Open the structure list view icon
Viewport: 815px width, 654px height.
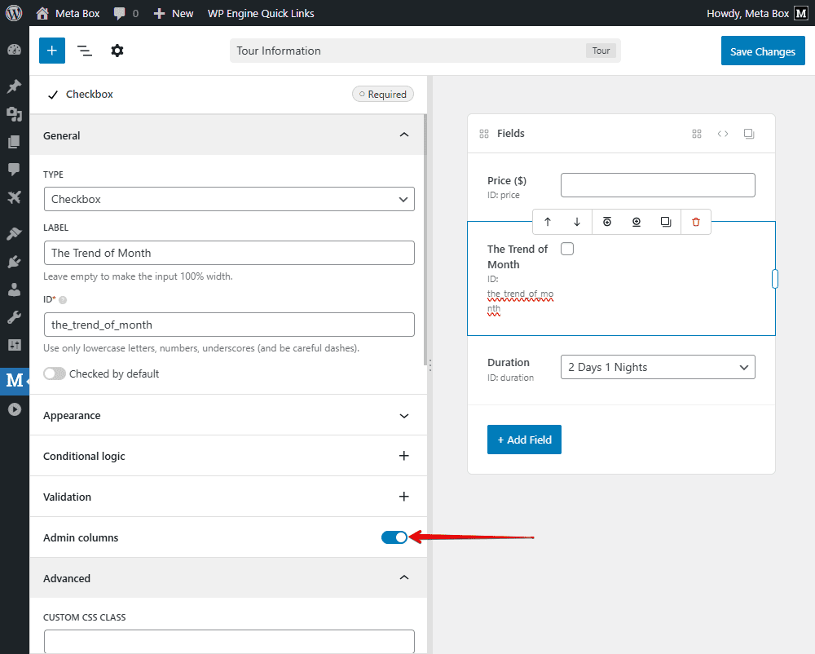pyautogui.click(x=84, y=51)
